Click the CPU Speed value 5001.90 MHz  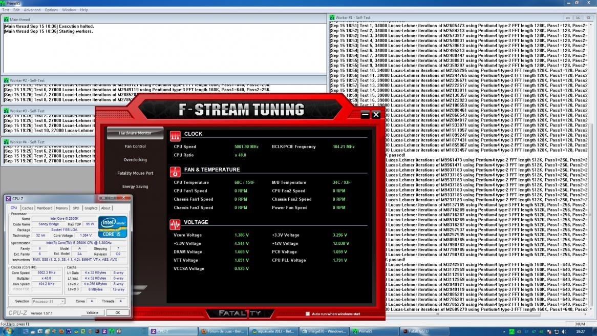click(246, 146)
